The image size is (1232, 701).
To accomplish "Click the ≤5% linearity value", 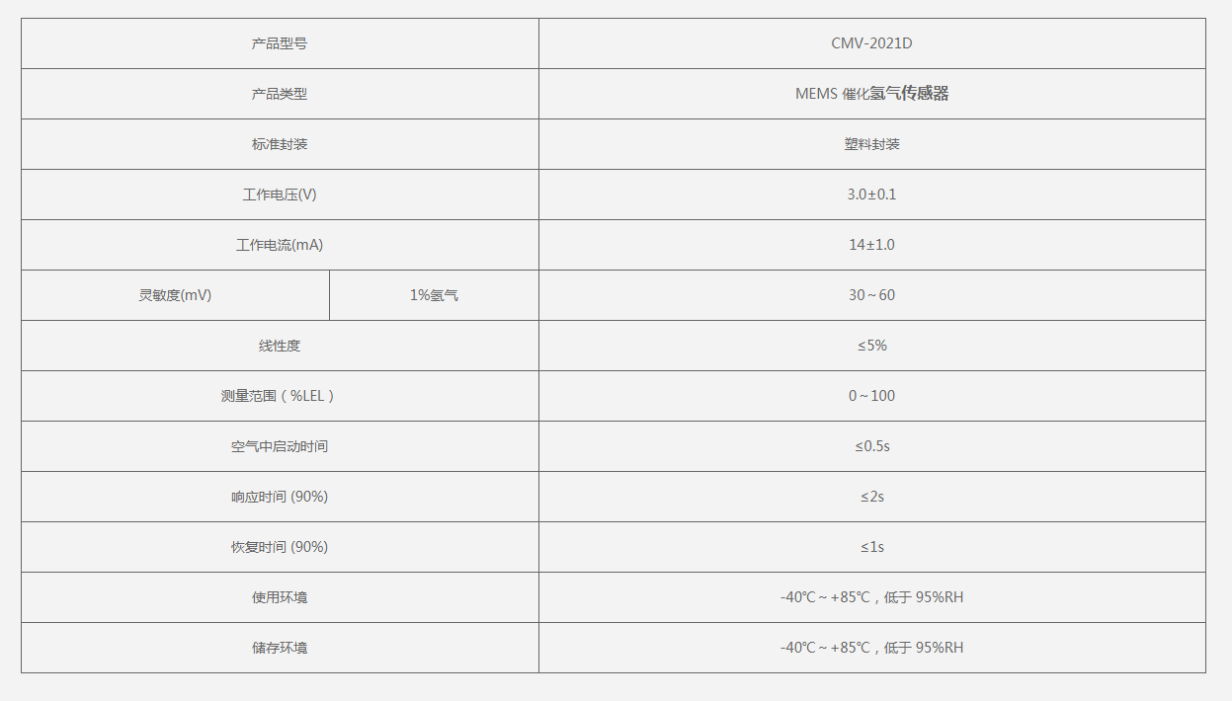I will tap(871, 346).
